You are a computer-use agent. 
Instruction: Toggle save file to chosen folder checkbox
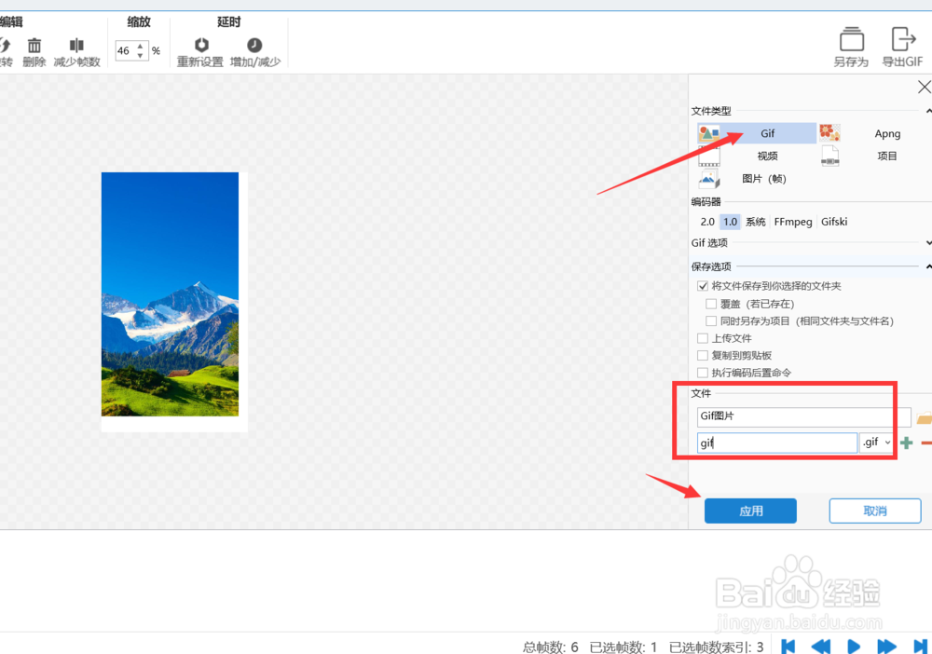(703, 286)
